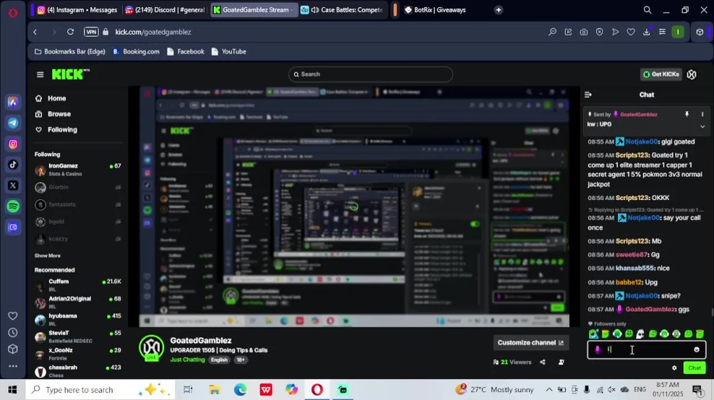Open the X (Twitter) panel in the Opera sidebar
The image size is (714, 400).
click(13, 186)
